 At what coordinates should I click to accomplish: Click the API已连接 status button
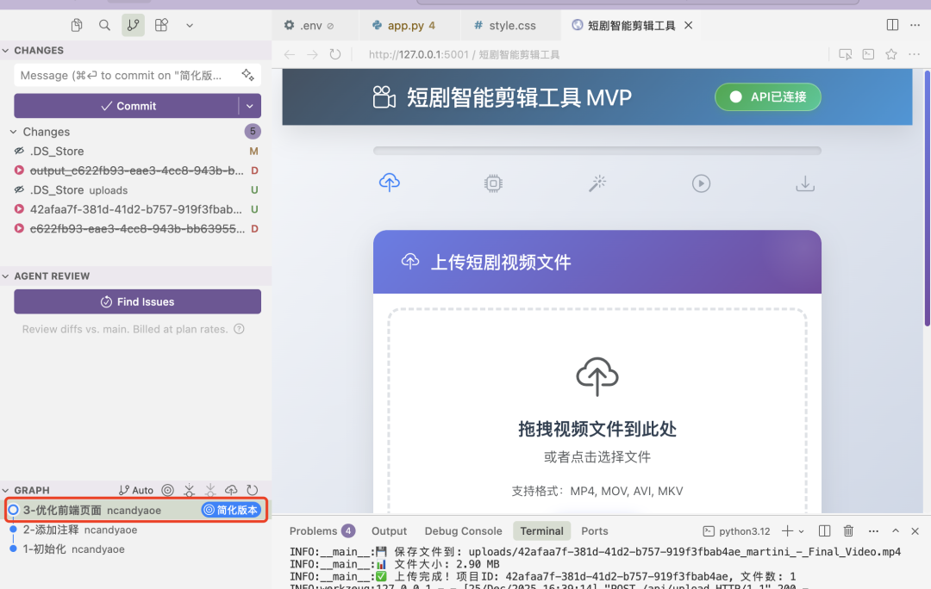tap(768, 96)
